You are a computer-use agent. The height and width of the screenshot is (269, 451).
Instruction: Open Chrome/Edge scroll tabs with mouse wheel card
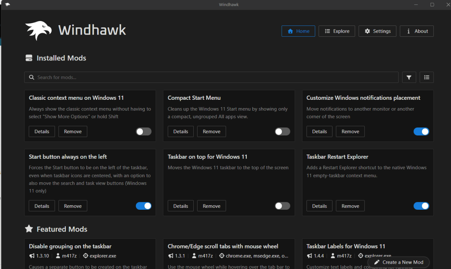point(229,254)
